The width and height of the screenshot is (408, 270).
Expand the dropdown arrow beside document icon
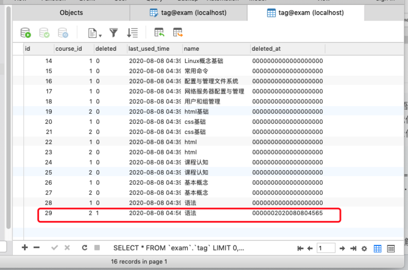[100, 35]
